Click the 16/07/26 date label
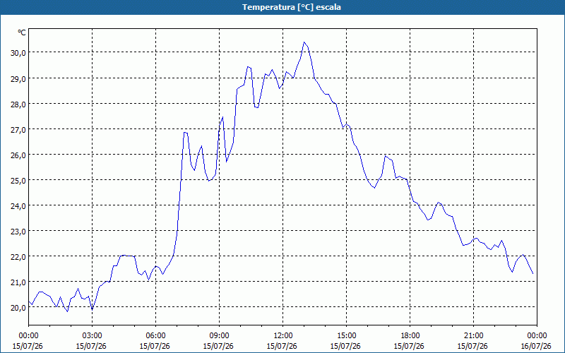This screenshot has width=565, height=353. pos(536,346)
